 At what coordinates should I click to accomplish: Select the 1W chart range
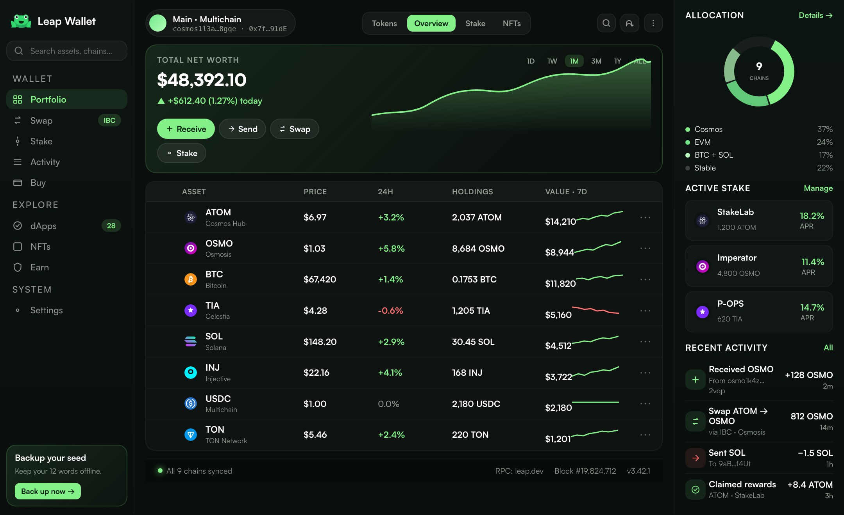(x=552, y=61)
